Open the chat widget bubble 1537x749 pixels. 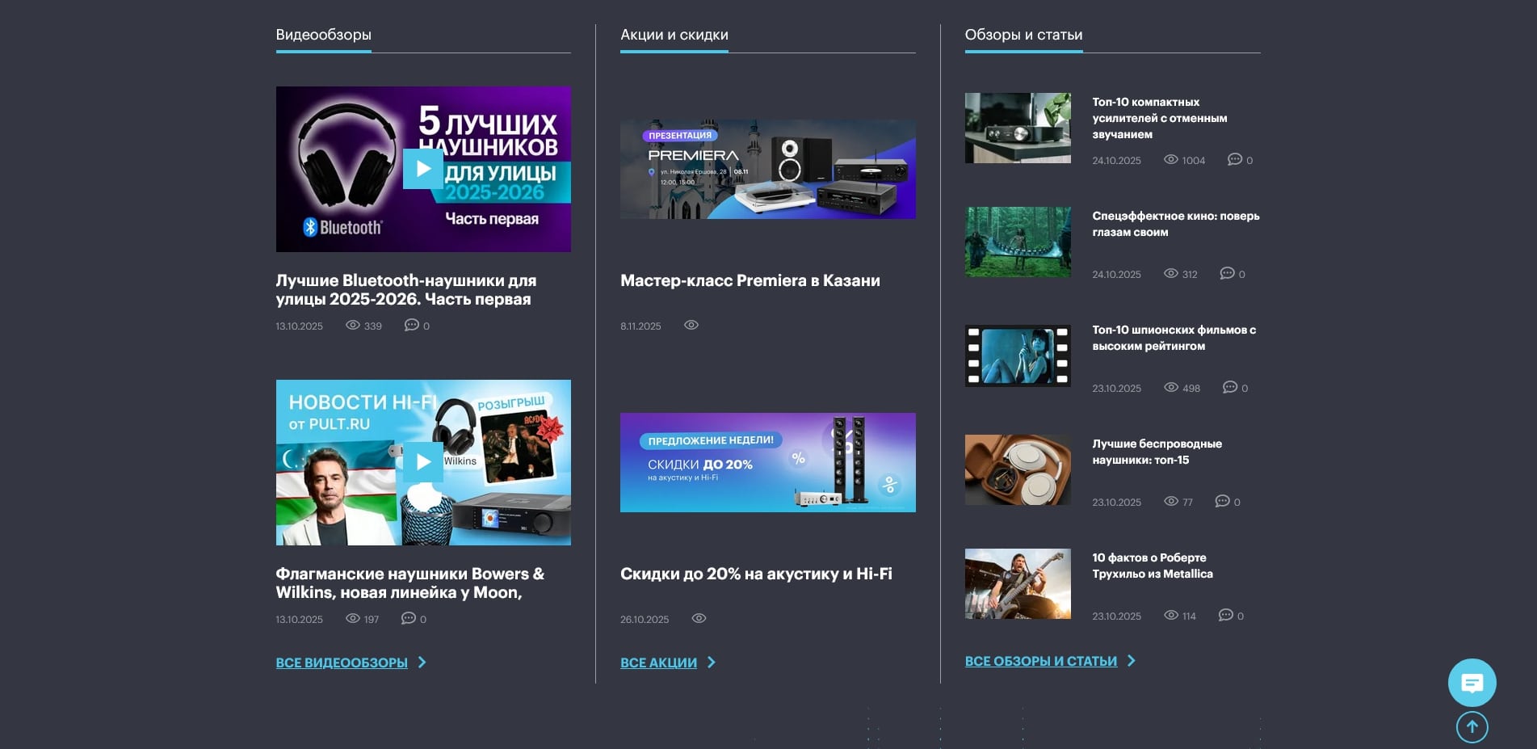point(1472,683)
